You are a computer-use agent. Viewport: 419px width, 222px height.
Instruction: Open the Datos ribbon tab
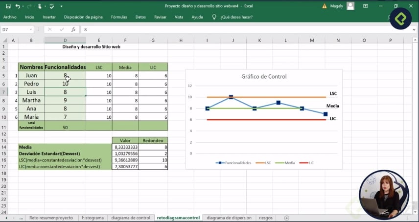pos(140,17)
